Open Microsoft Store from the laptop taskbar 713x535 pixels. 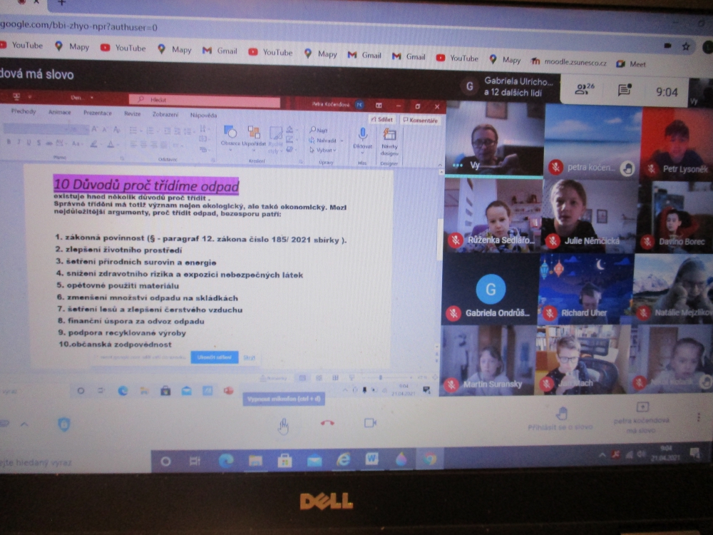tap(284, 461)
